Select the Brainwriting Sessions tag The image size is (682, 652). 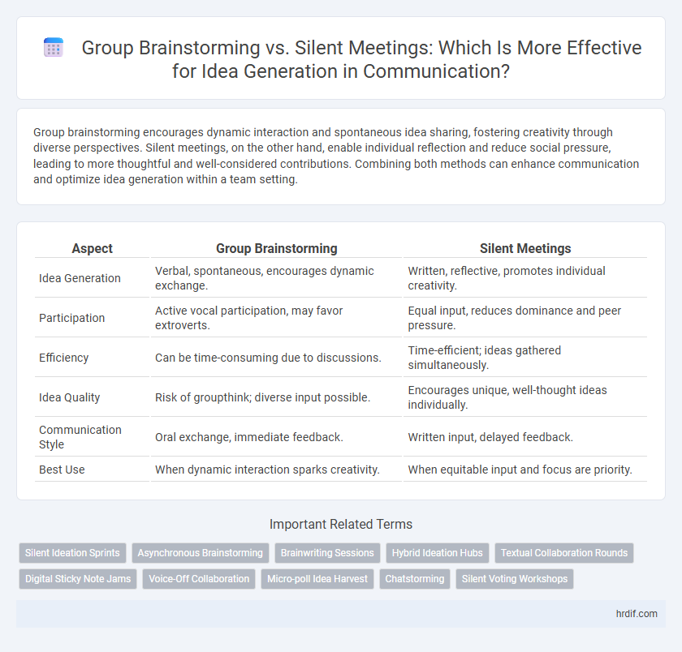[x=327, y=553]
